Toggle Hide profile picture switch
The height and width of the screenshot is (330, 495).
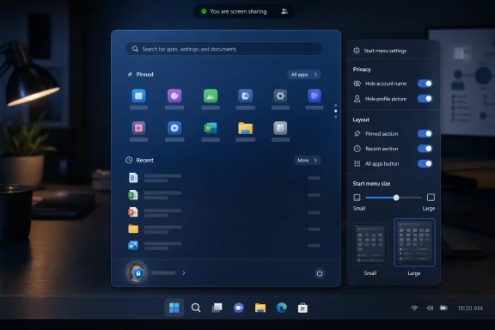point(425,99)
